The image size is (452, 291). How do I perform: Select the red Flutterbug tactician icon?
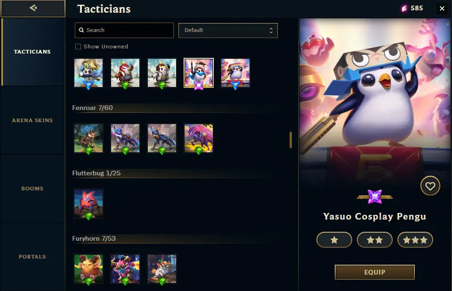point(89,204)
